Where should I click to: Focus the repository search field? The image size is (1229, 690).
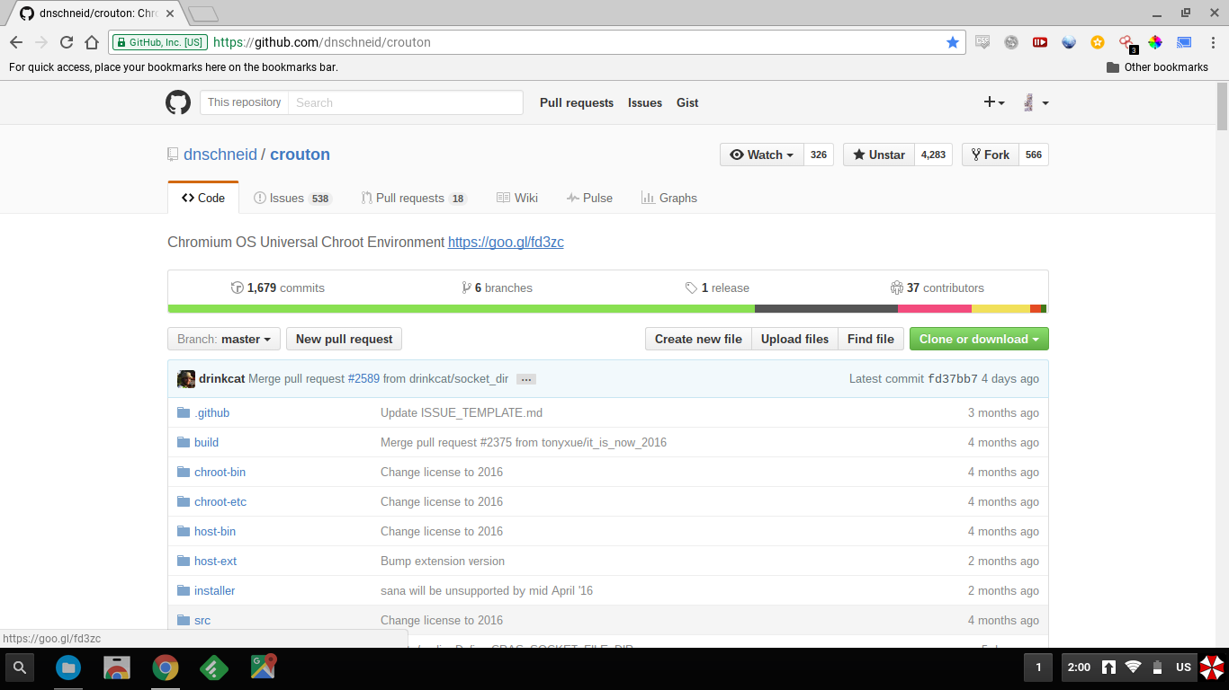(x=406, y=102)
